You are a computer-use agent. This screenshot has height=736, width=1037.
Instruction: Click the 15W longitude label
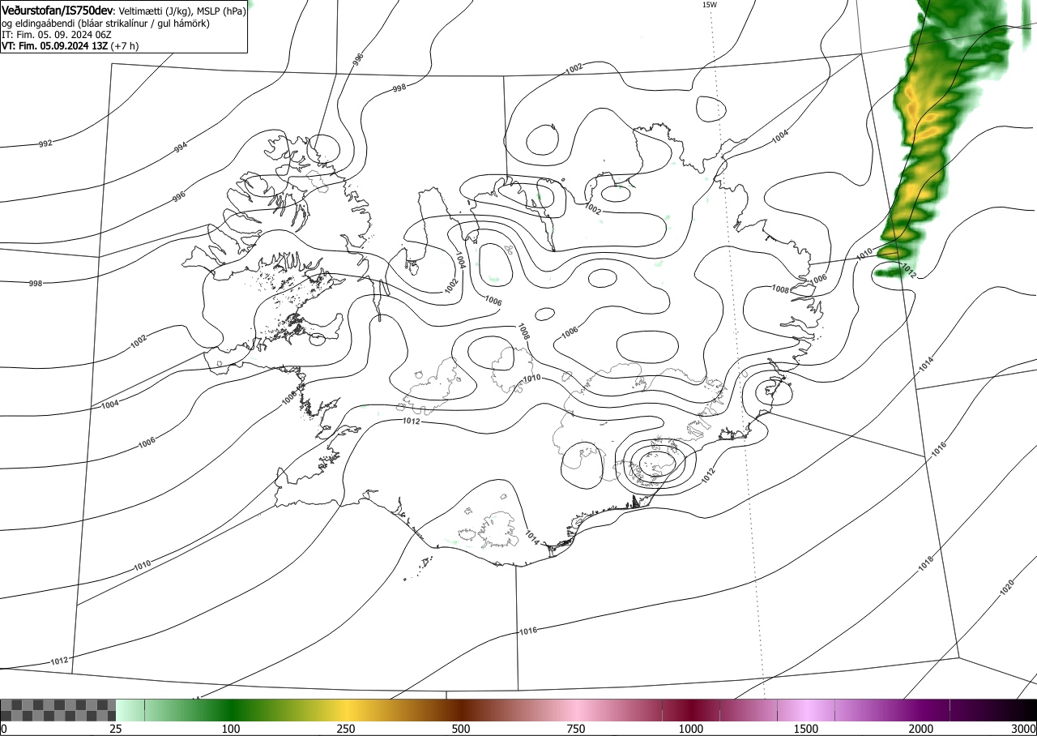[709, 5]
